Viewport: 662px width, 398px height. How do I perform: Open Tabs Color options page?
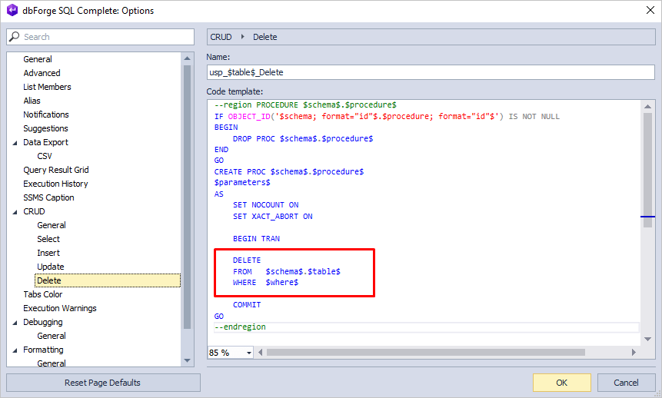pos(42,294)
